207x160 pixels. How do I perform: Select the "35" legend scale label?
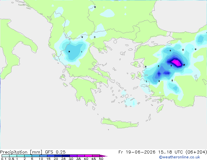click(78, 159)
